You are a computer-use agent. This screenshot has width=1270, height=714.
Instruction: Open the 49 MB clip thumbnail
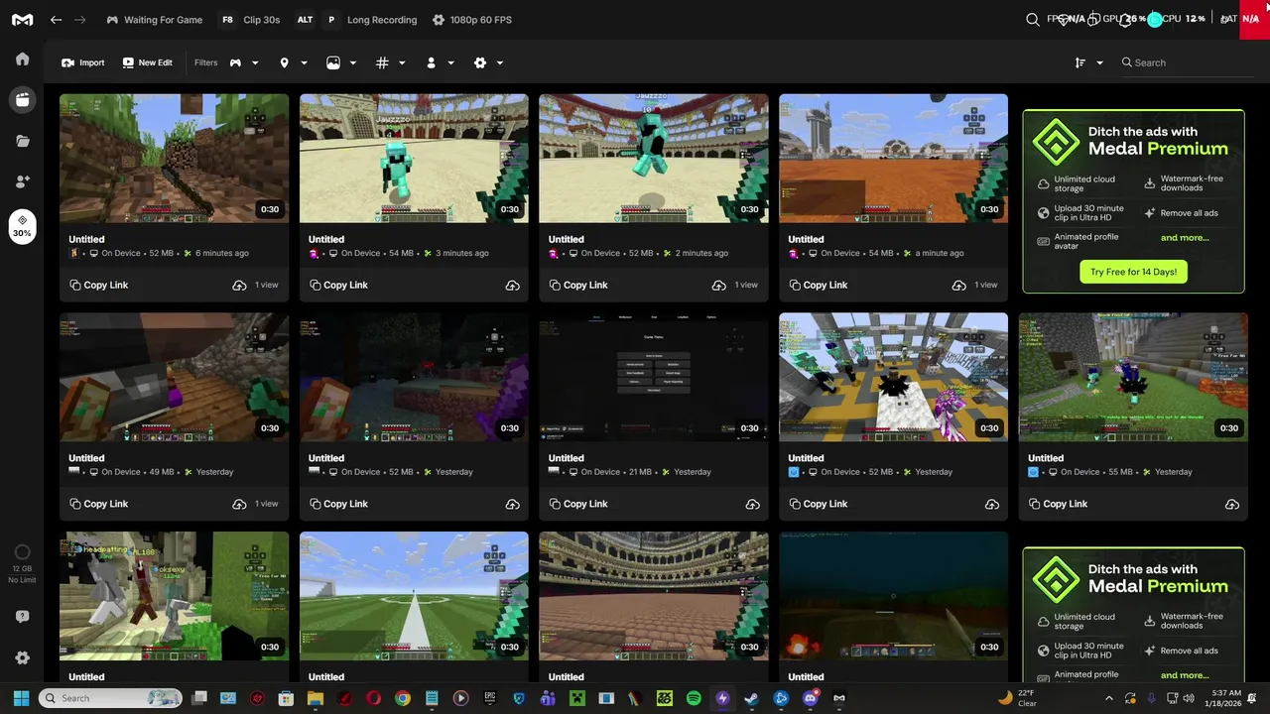pyautogui.click(x=174, y=378)
